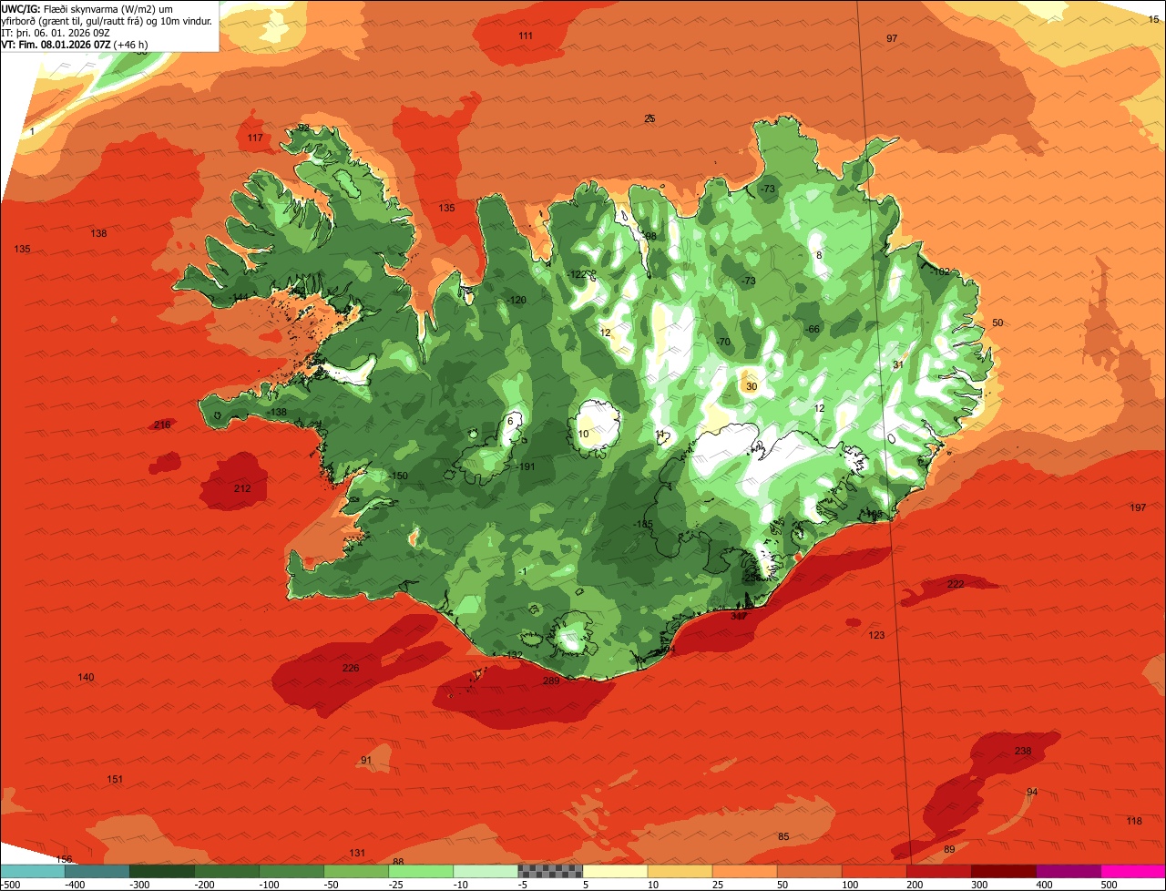Screen dimensions: 1166x891
Task: Select the pale green -10 to -5 legend swatch
Action: coord(486,870)
